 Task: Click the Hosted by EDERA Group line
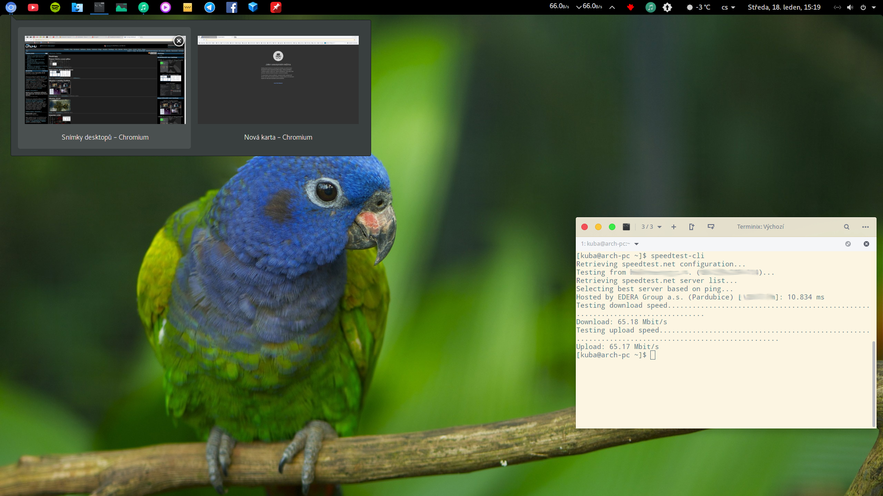pyautogui.click(x=700, y=297)
